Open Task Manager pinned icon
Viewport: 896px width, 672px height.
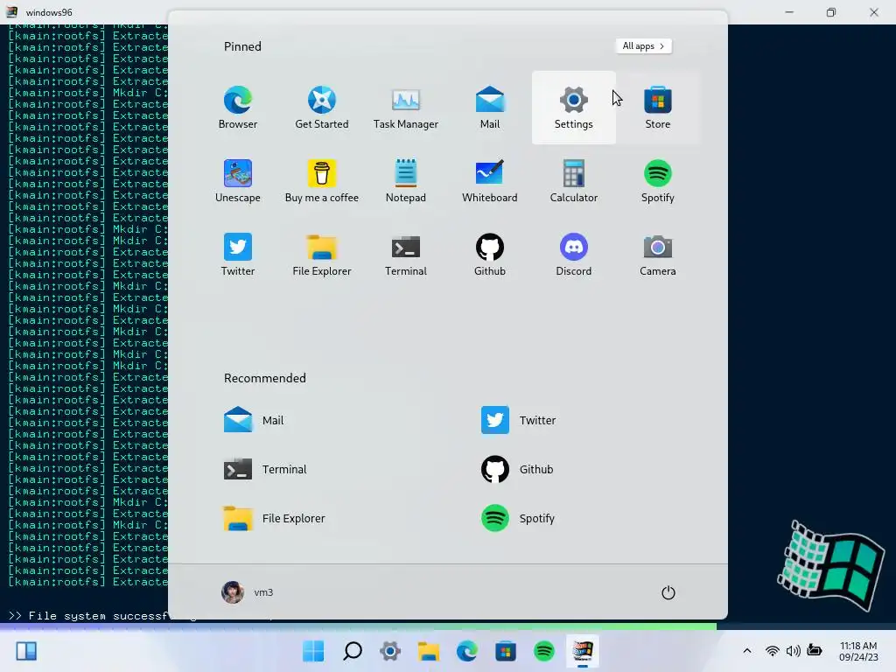pos(406,108)
